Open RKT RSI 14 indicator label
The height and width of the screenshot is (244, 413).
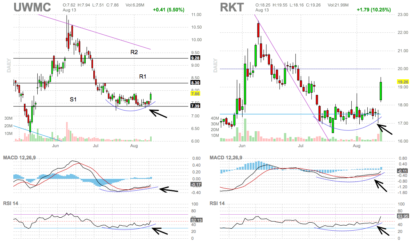(x=217, y=203)
